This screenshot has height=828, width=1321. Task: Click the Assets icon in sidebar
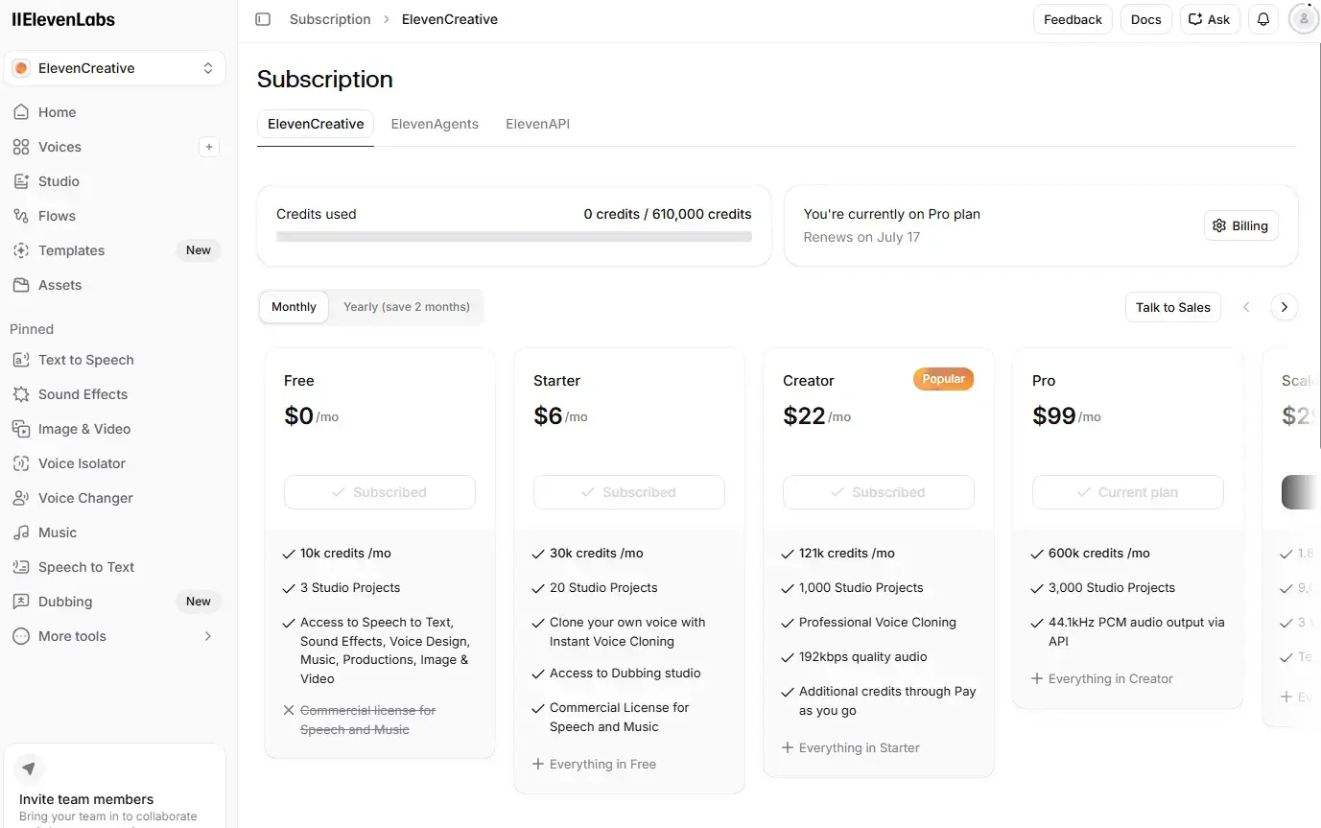20,285
